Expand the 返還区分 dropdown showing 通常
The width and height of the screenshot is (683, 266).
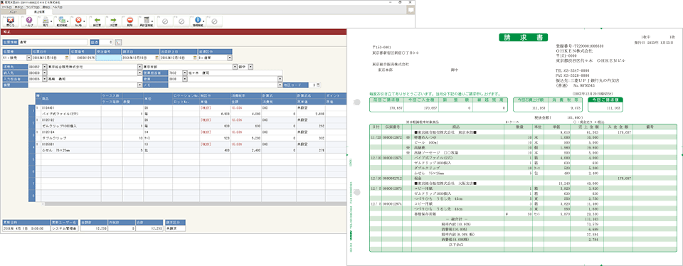click(x=230, y=58)
